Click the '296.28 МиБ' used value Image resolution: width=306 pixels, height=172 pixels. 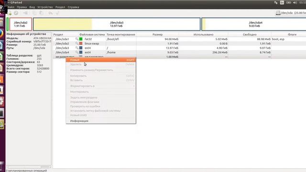(x=220, y=52)
